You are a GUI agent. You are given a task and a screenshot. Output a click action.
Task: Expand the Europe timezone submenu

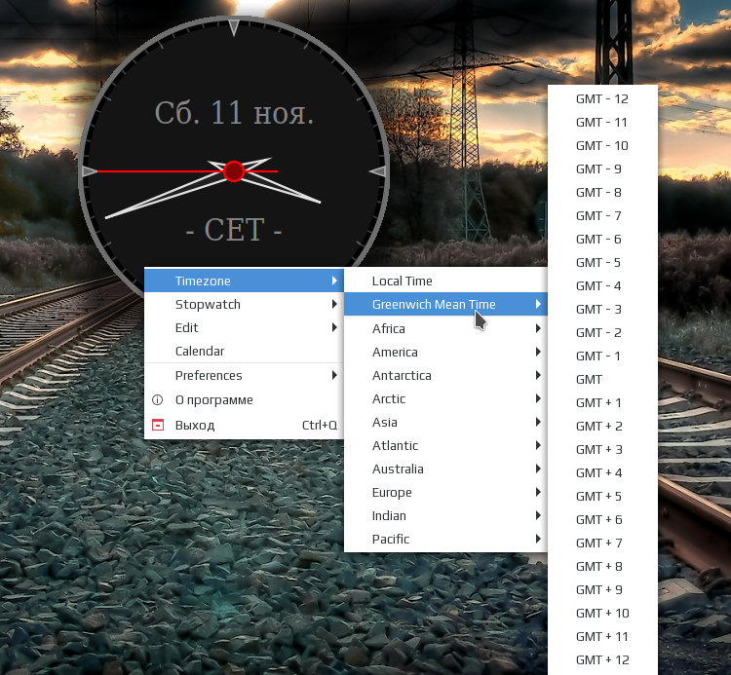pos(445,493)
